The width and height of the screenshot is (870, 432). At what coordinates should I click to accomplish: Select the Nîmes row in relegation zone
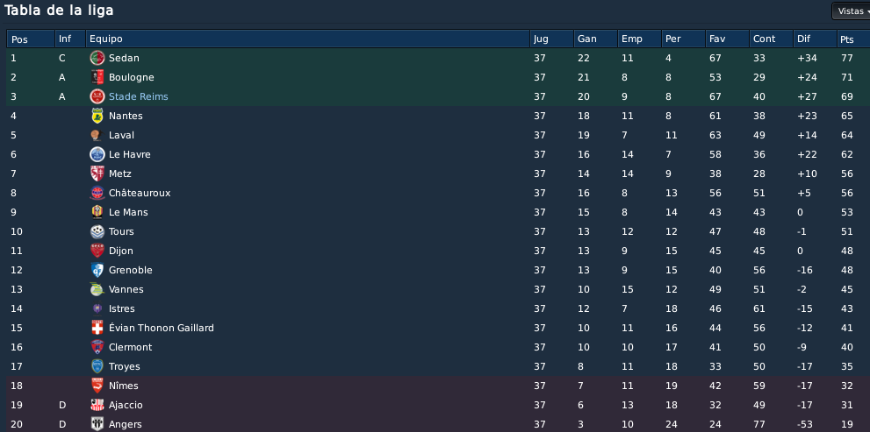pos(437,386)
